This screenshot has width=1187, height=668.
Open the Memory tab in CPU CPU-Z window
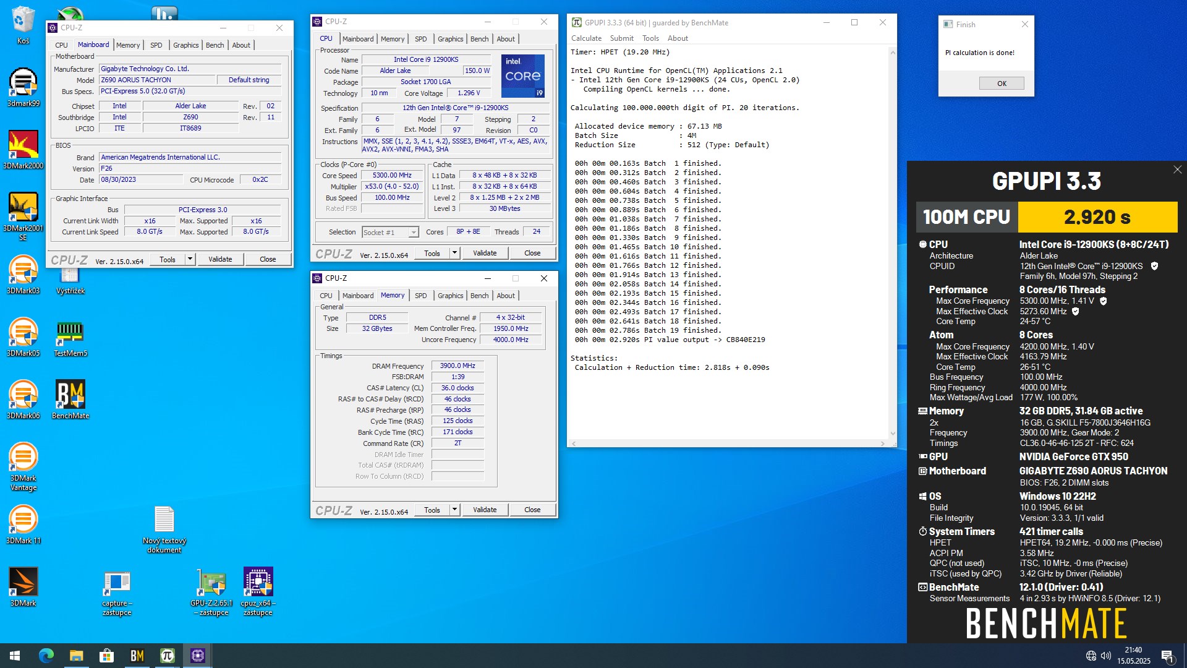392,39
